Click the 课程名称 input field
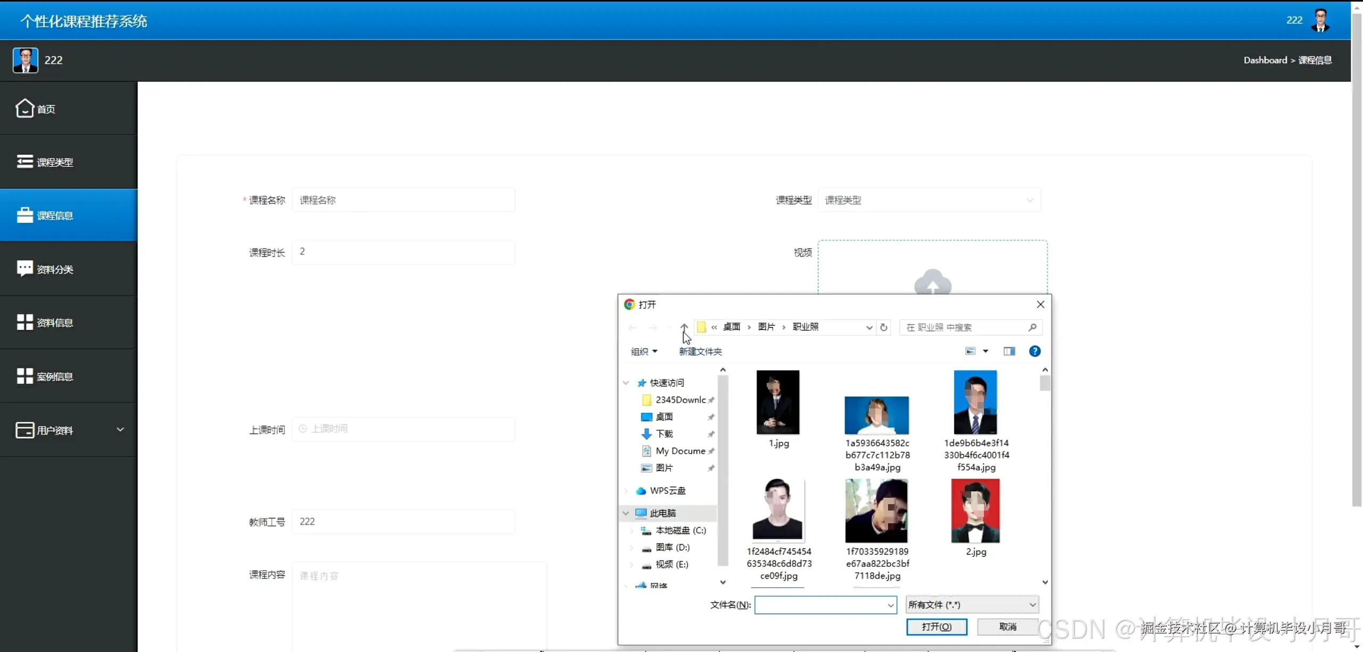The width and height of the screenshot is (1363, 652). [x=403, y=200]
